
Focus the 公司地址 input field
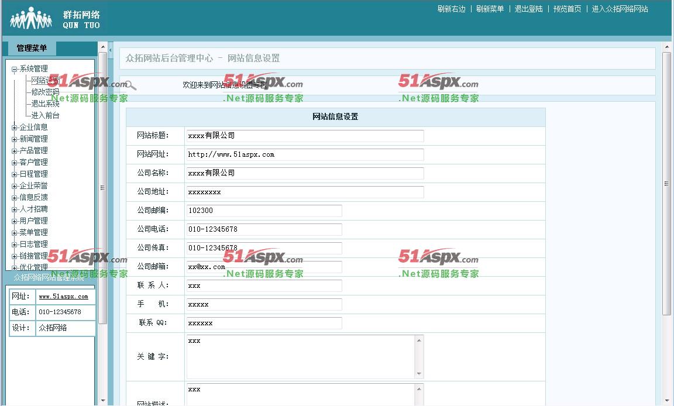(x=305, y=192)
